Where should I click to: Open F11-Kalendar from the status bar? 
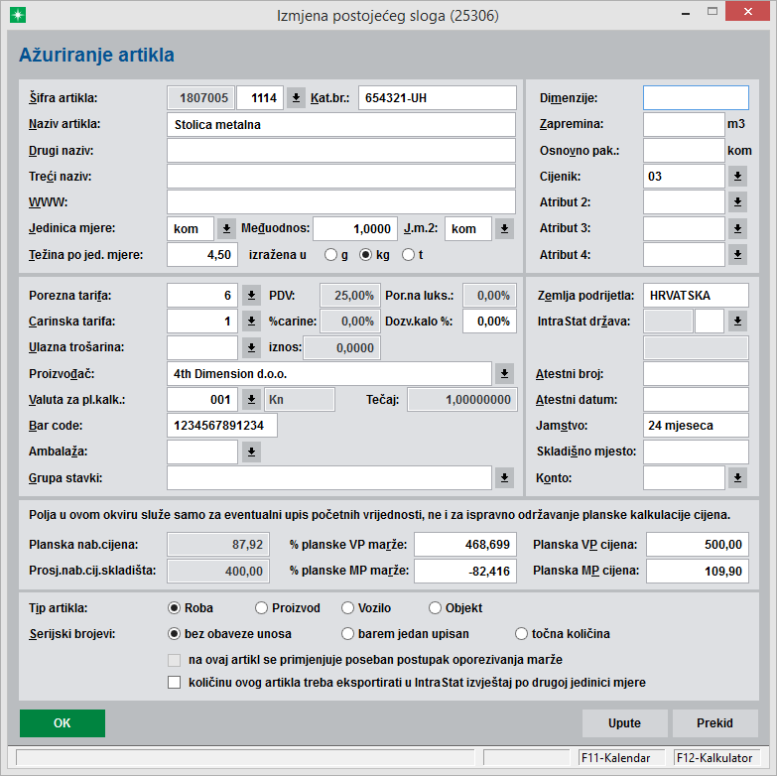[x=621, y=758]
